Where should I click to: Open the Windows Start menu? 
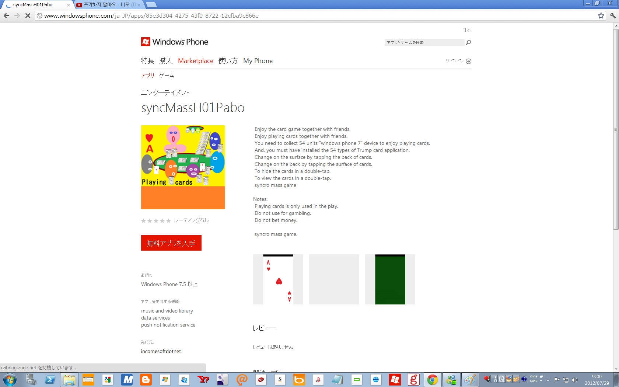click(x=10, y=380)
